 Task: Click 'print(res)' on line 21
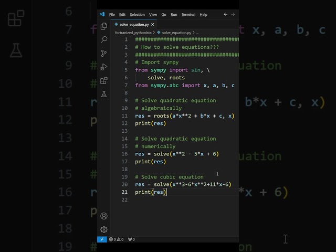click(151, 192)
